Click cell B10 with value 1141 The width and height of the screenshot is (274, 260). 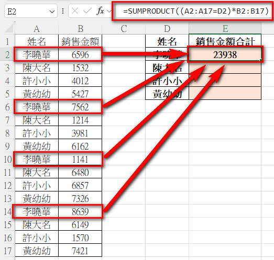click(80, 159)
